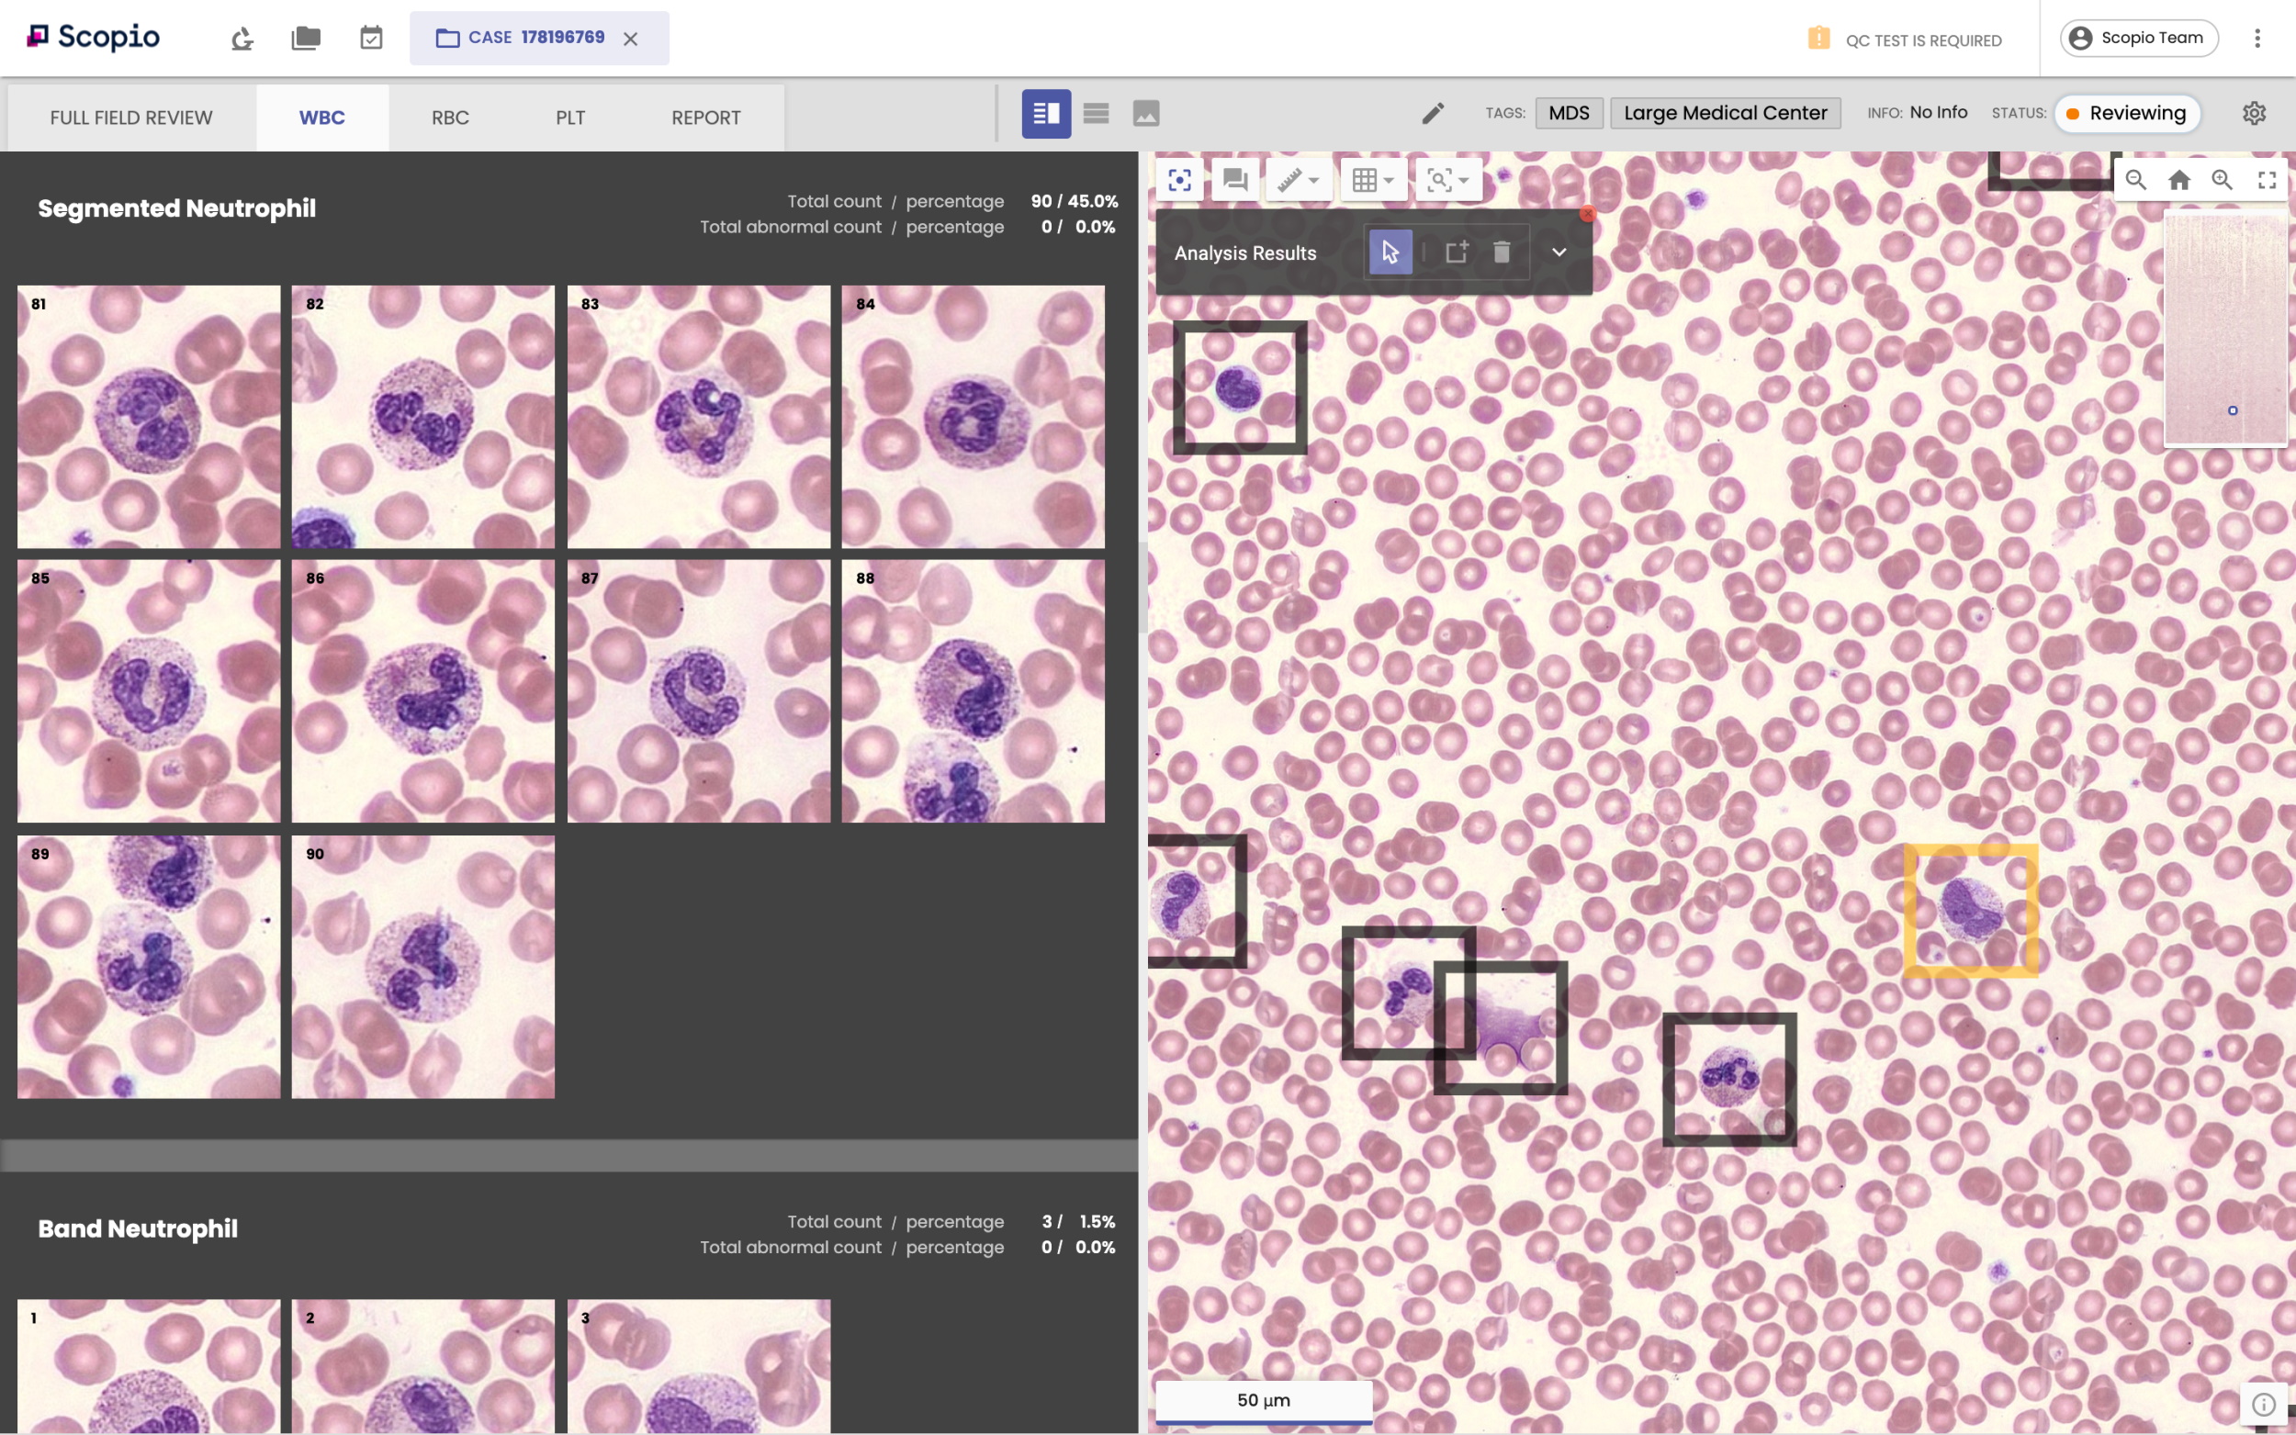The height and width of the screenshot is (1435, 2296).
Task: Click the delete trash icon in Analysis Results
Action: [1502, 252]
